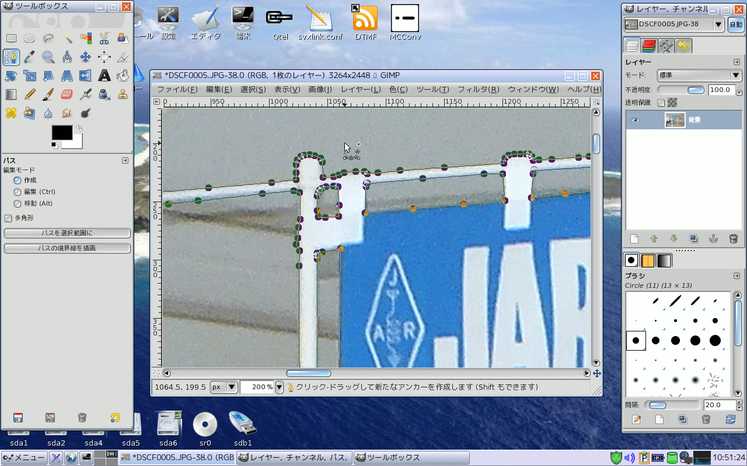The width and height of the screenshot is (747, 466).
Task: Select the Smudge tool
Action: [x=67, y=113]
